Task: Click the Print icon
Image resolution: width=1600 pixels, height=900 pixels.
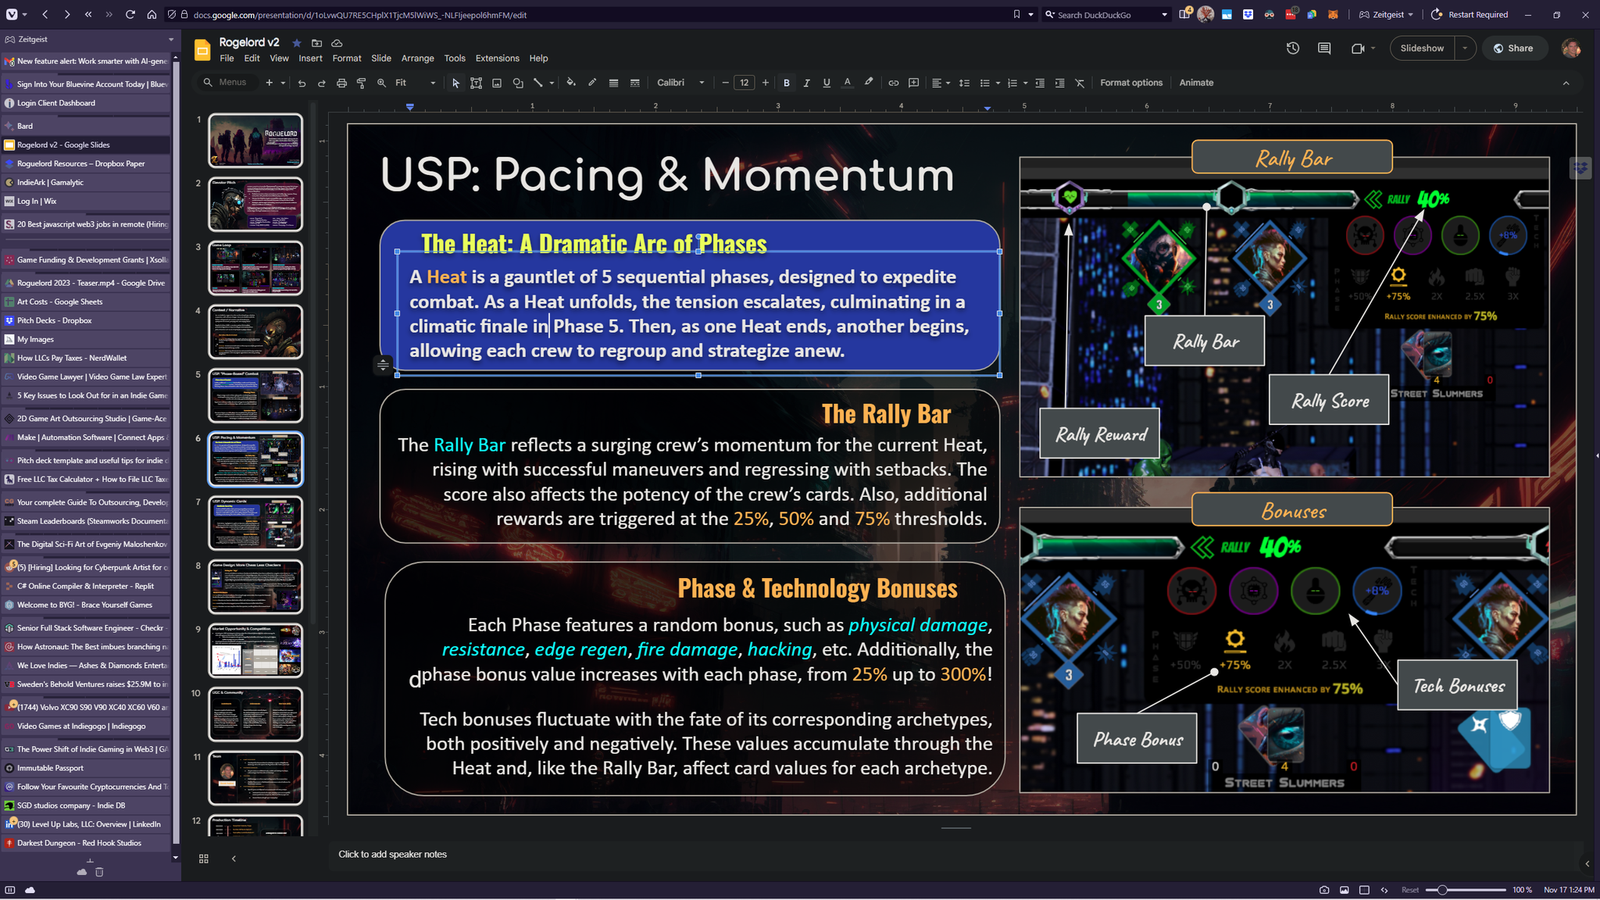Action: coord(341,83)
